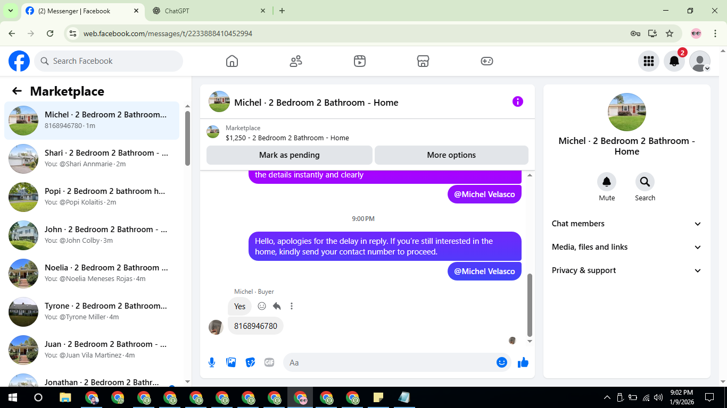This screenshot has height=408, width=727.
Task: Go to the Home feed icon
Action: click(232, 61)
